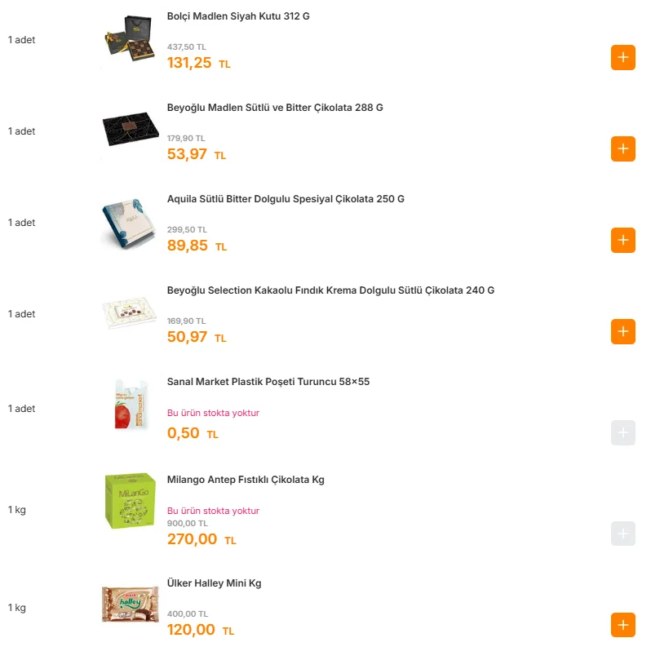Click disabled plus for Plastik Poşeti
The image size is (651, 660).
tap(622, 433)
